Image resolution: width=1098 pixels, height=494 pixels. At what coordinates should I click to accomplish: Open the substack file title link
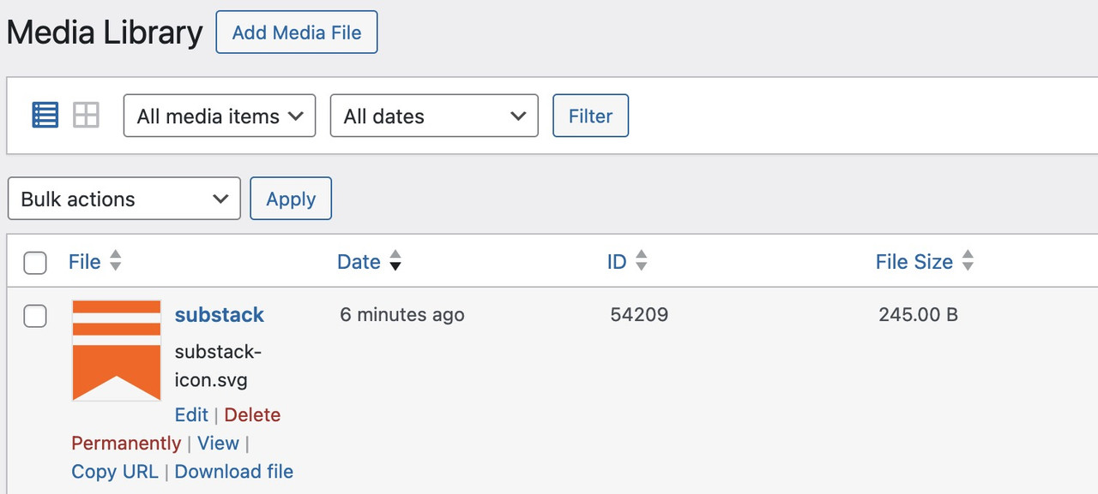coord(220,315)
